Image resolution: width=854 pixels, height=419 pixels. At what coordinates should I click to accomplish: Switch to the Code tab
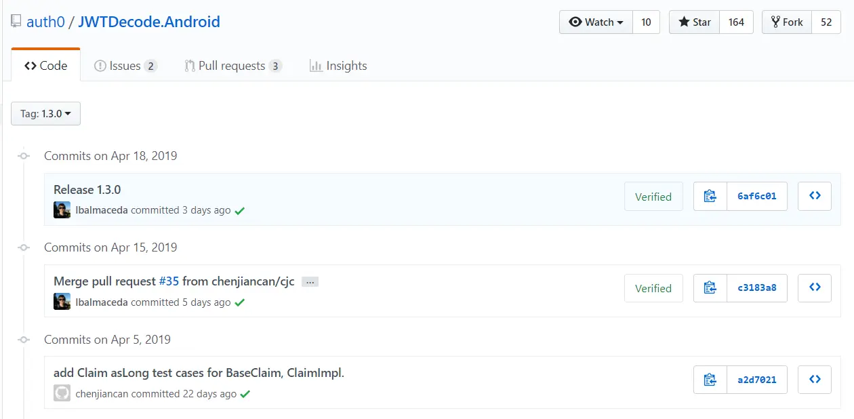46,66
